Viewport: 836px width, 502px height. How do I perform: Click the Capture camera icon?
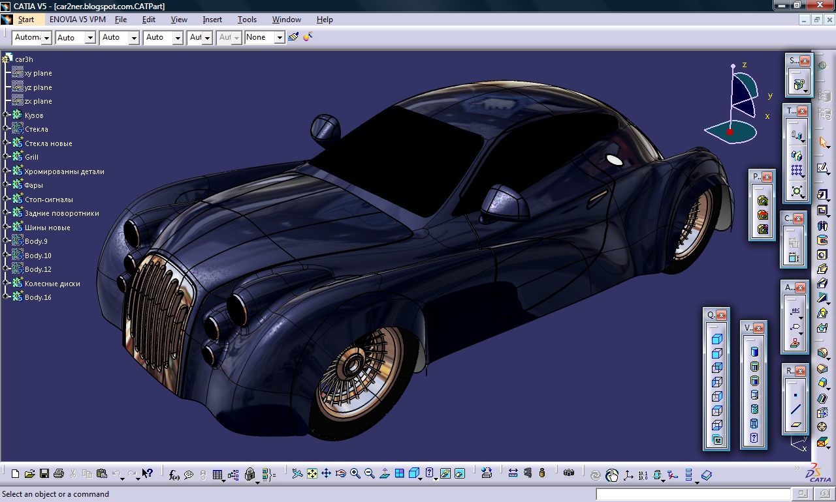click(569, 473)
